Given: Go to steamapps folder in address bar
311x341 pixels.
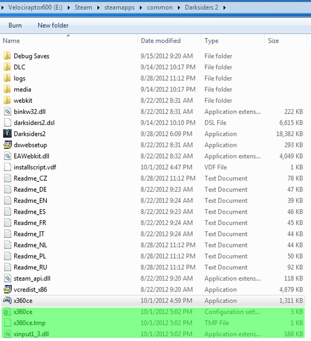Looking at the screenshot, I should point(119,7).
